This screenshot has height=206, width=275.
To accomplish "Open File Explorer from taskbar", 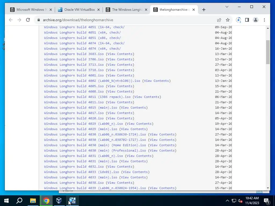I will (33, 201).
